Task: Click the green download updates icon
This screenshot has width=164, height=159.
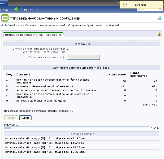Action: point(16,10)
